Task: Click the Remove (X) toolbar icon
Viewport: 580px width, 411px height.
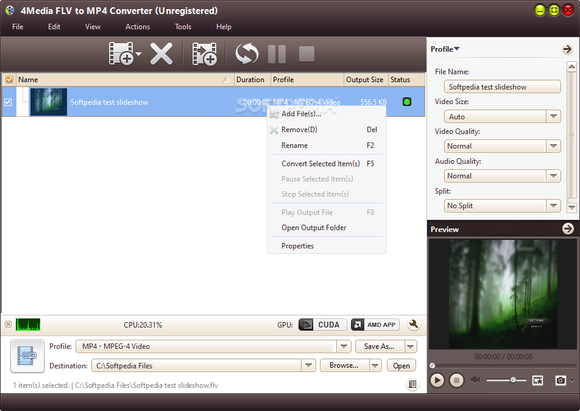Action: pyautogui.click(x=161, y=54)
